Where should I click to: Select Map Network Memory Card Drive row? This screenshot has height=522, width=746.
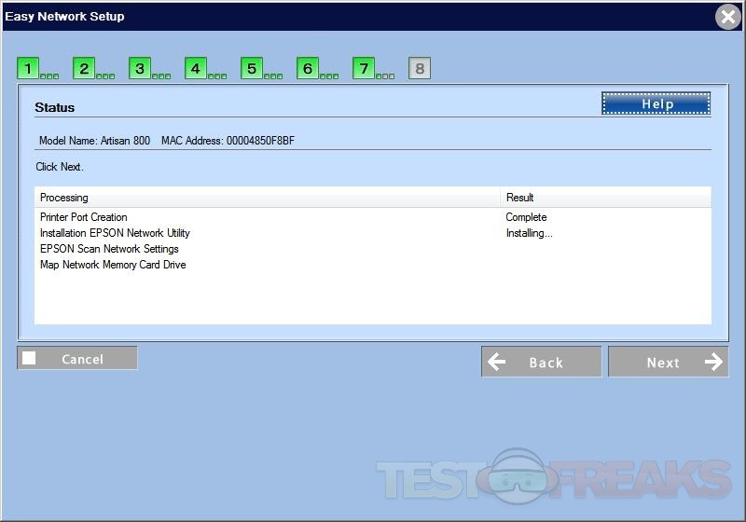pos(113,265)
